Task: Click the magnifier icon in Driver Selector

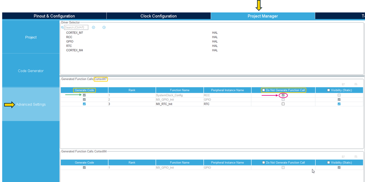Action: point(63,27)
